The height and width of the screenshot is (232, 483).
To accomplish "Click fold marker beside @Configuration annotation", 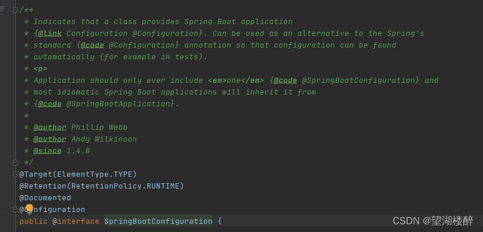I will click(x=15, y=209).
